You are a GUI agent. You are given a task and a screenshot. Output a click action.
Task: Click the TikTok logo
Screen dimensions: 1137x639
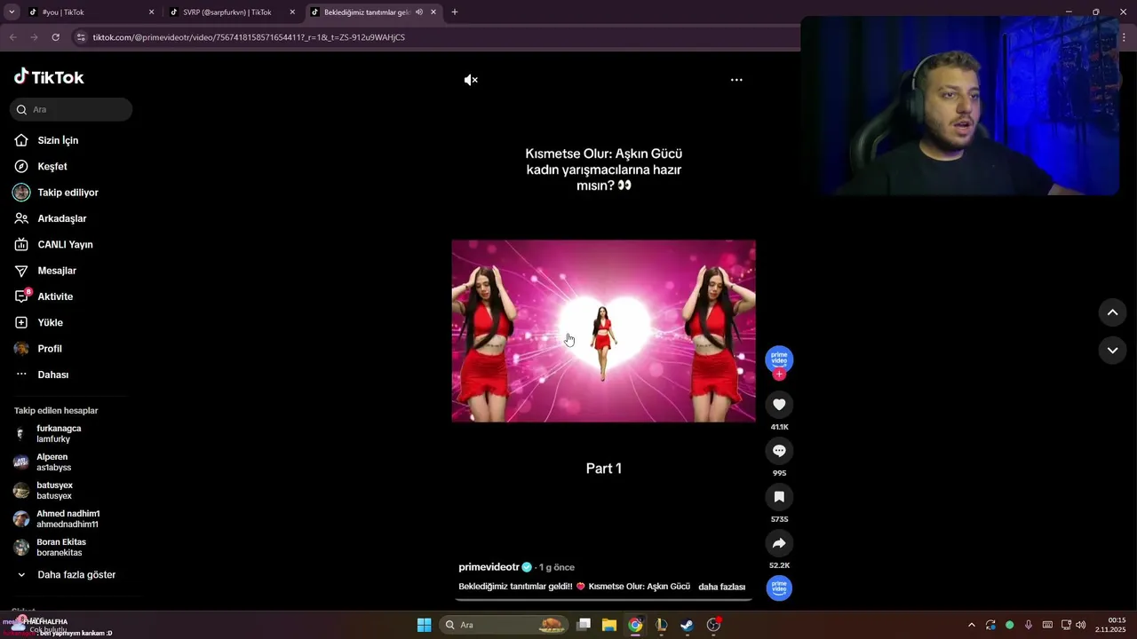click(x=49, y=77)
